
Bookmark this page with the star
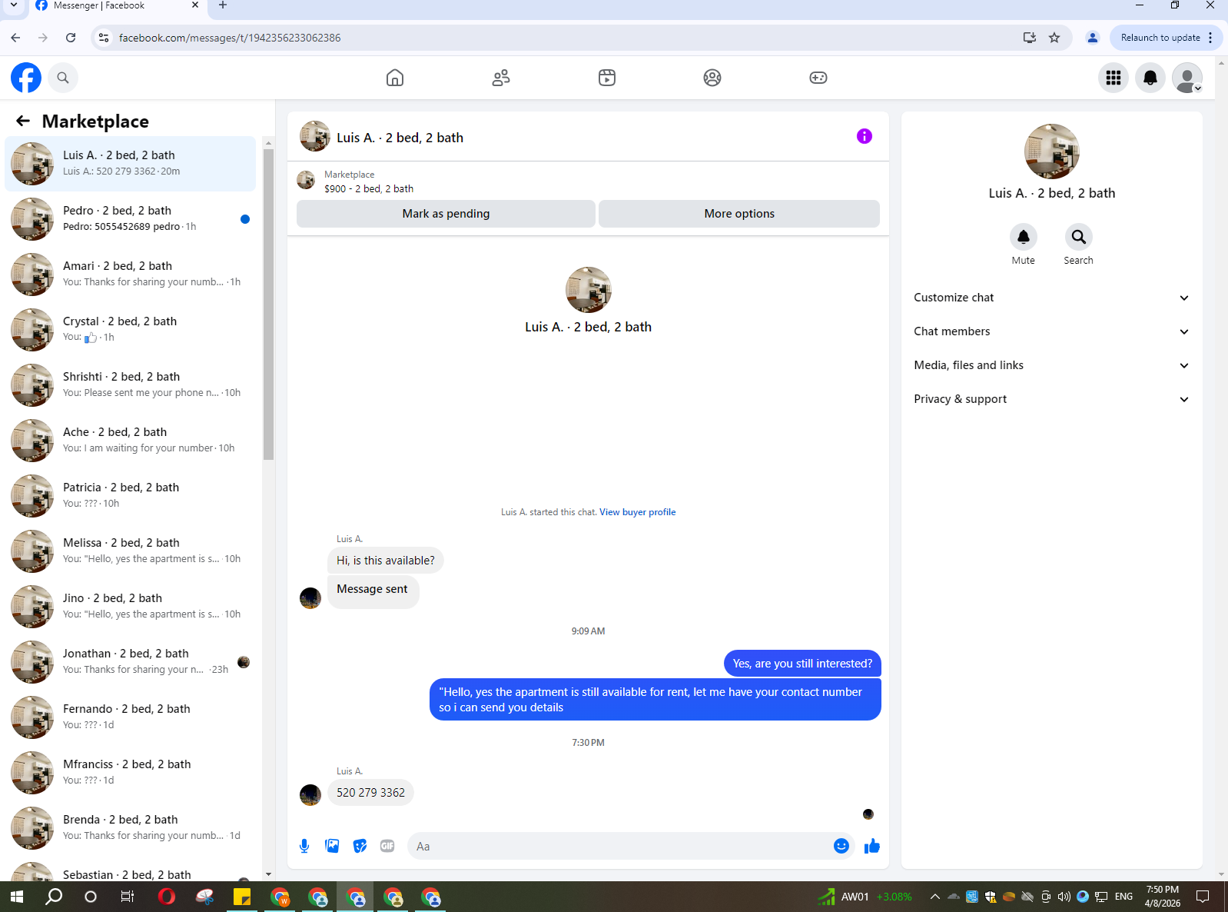(1054, 38)
